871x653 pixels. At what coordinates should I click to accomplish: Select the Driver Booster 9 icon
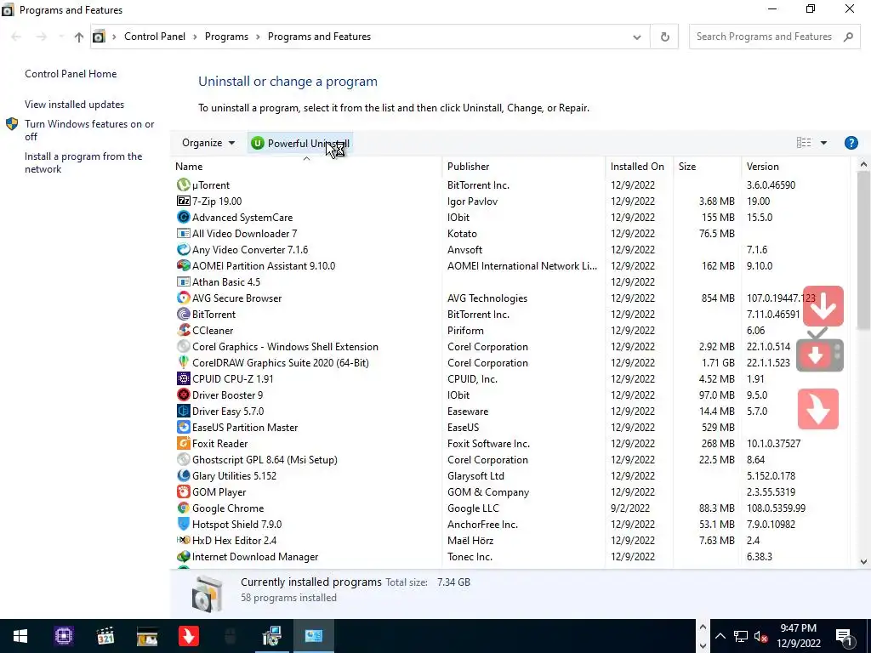click(x=184, y=395)
